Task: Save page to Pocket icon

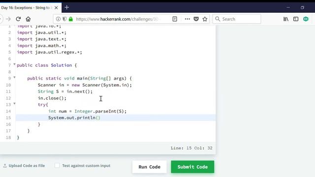Action: 196,19
